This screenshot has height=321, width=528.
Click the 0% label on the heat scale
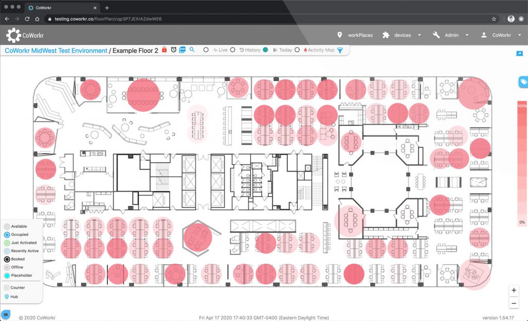coord(522,222)
